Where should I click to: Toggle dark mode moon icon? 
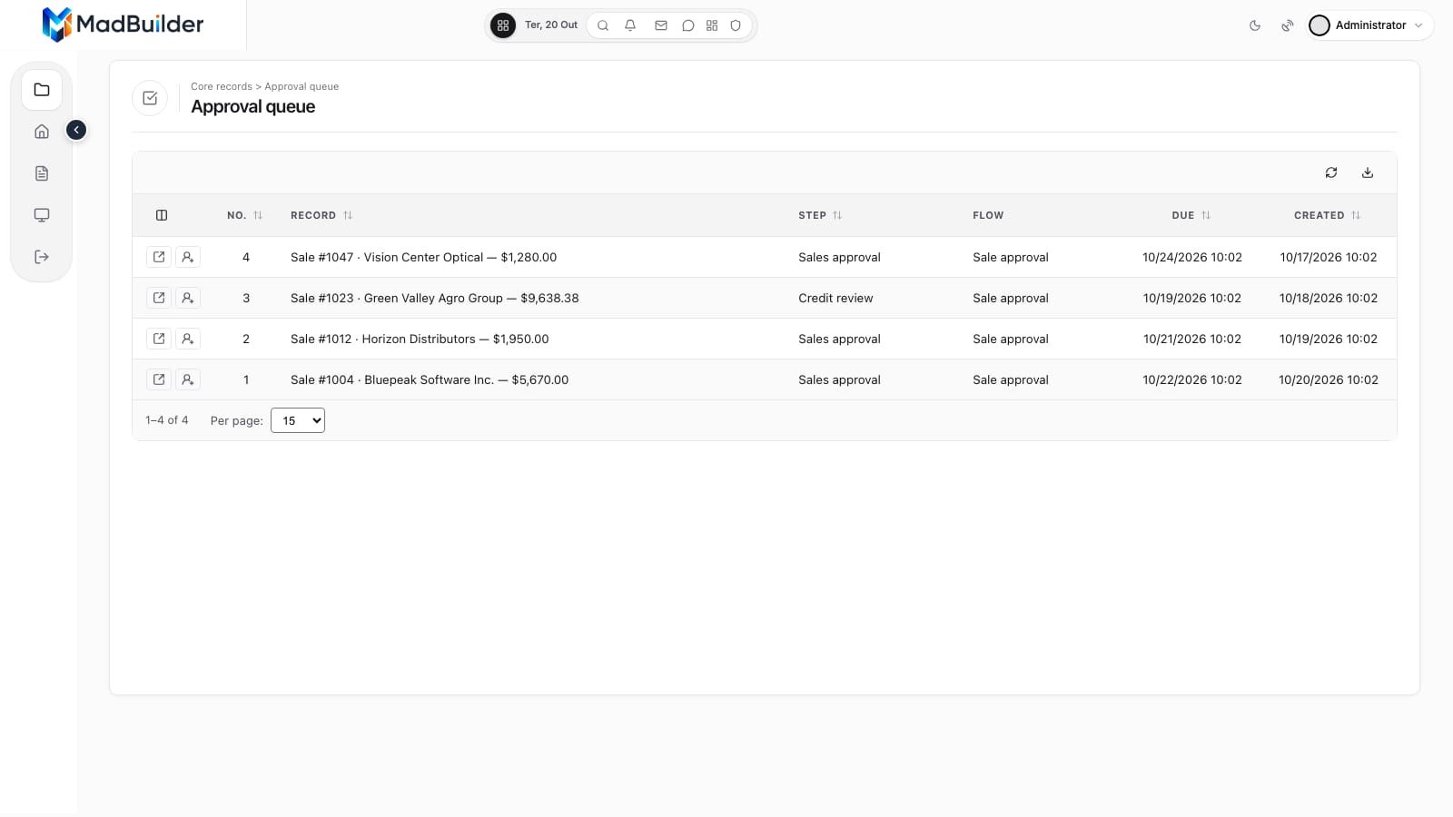pos(1255,25)
